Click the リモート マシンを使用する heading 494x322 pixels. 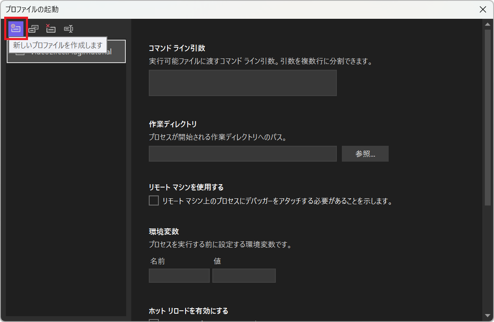click(x=186, y=187)
